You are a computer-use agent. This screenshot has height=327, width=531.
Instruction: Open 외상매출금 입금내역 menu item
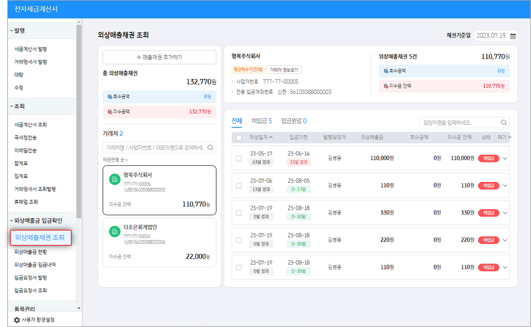coord(35,265)
